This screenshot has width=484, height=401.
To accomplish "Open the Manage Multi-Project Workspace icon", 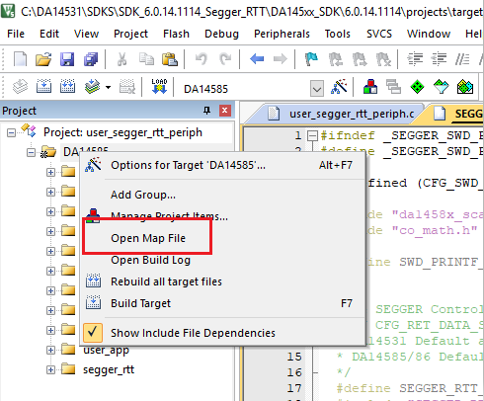I will [x=393, y=87].
